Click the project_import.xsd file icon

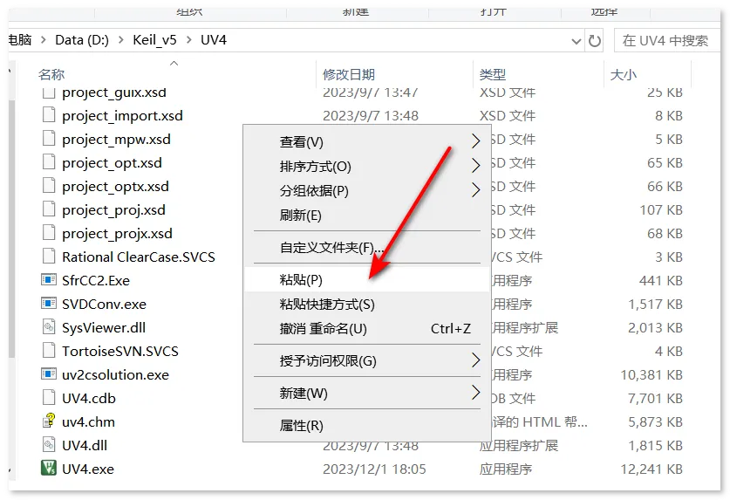pos(49,114)
